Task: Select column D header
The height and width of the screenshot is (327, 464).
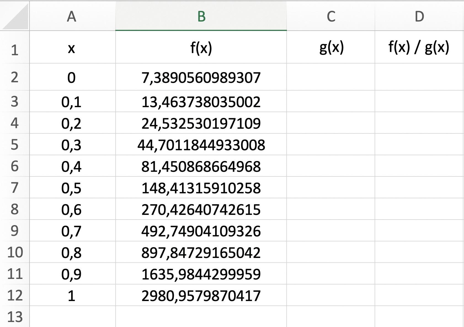Action: [x=419, y=17]
